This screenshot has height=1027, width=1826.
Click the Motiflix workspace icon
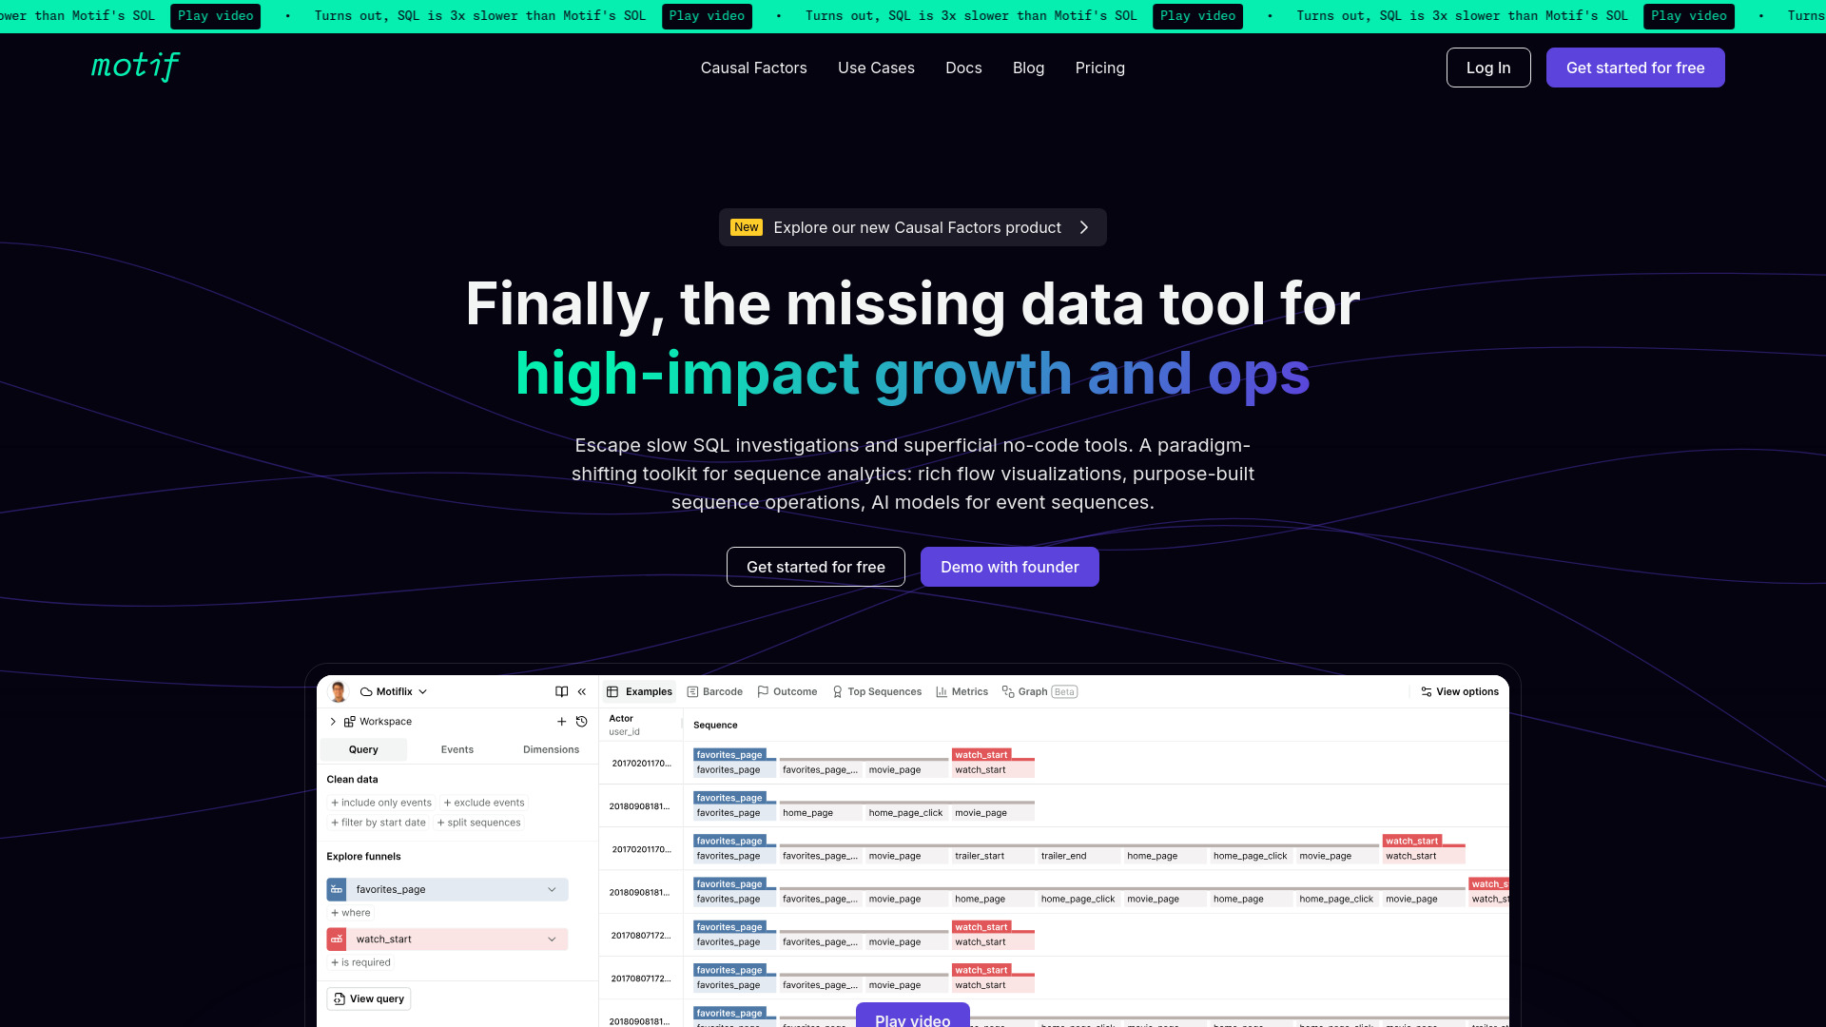coord(366,691)
